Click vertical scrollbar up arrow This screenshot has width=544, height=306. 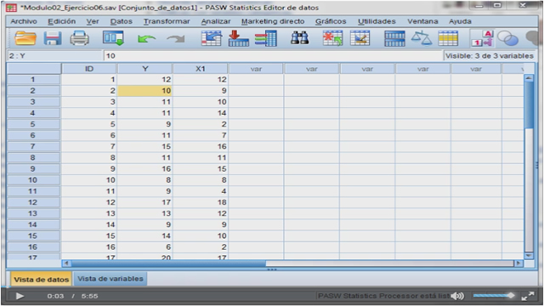pyautogui.click(x=529, y=78)
